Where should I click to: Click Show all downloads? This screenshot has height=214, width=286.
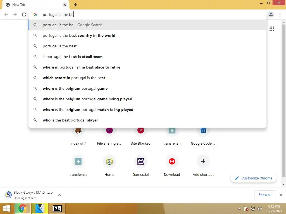(x=265, y=195)
